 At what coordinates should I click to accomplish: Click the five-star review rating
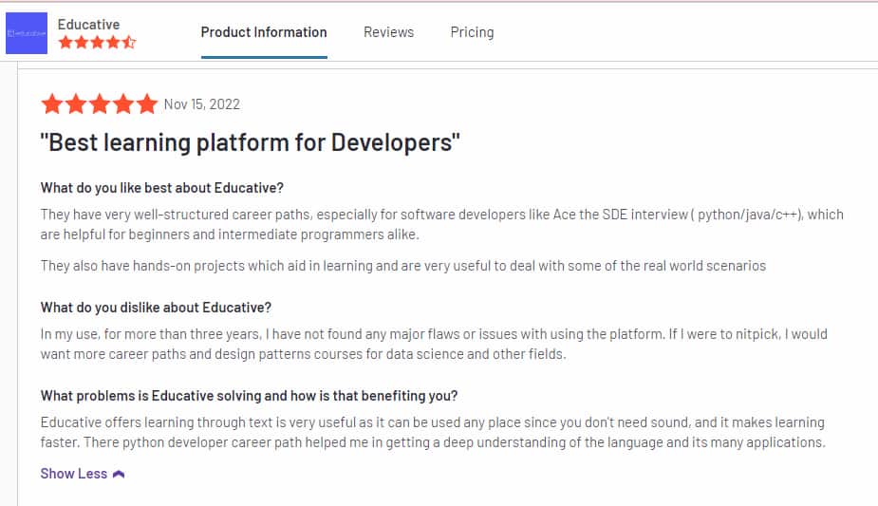tap(100, 104)
